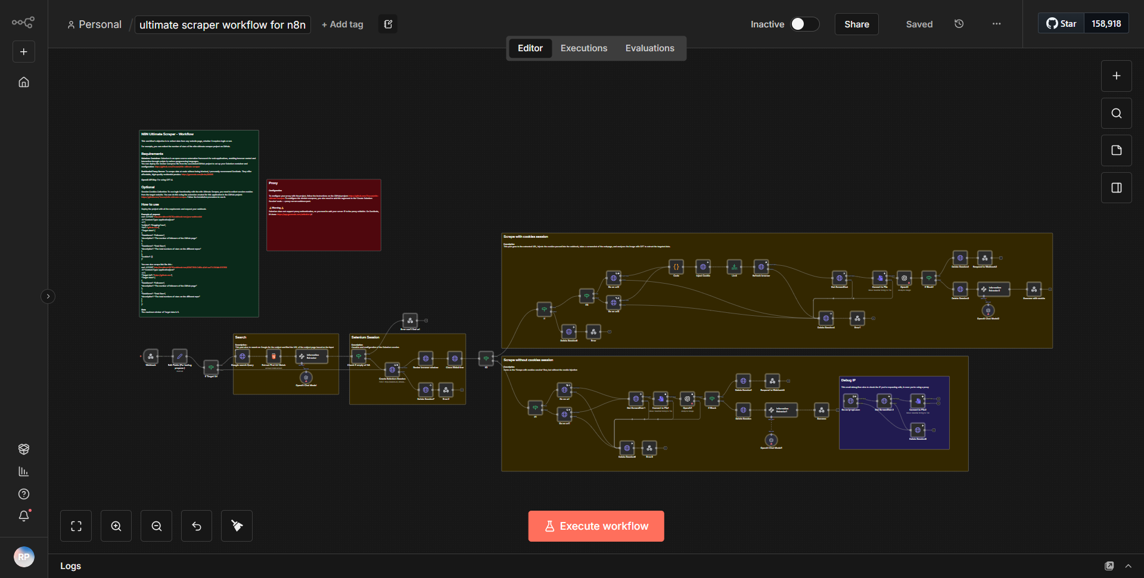Image resolution: width=1144 pixels, height=578 pixels.
Task: Click the red Proxy sticky note
Action: click(324, 215)
